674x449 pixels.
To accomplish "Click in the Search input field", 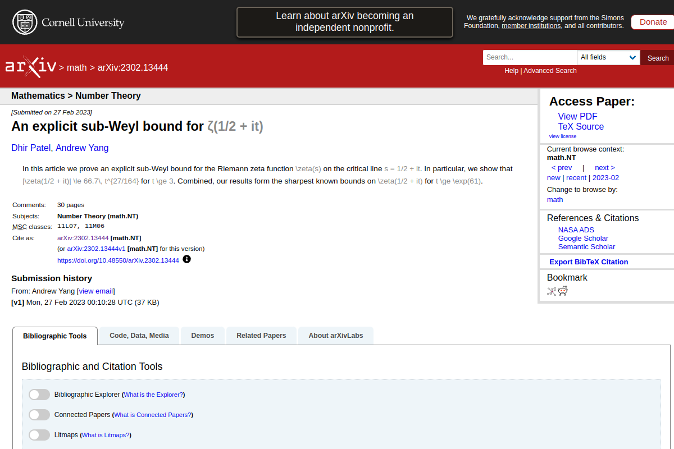I will click(x=530, y=57).
